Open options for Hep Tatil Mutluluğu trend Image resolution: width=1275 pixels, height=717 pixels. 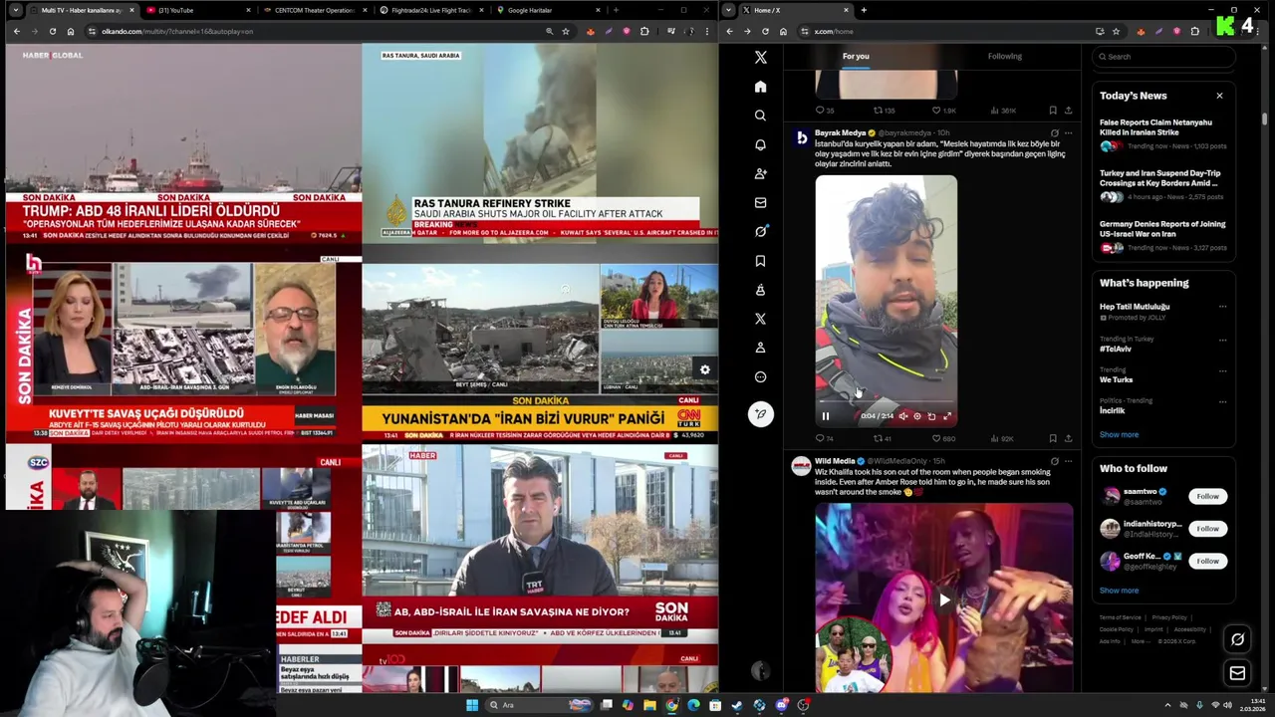(1222, 307)
